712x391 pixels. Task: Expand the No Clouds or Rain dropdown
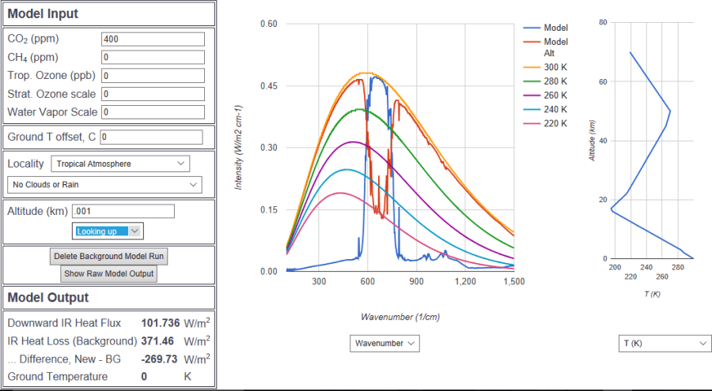[x=104, y=185]
